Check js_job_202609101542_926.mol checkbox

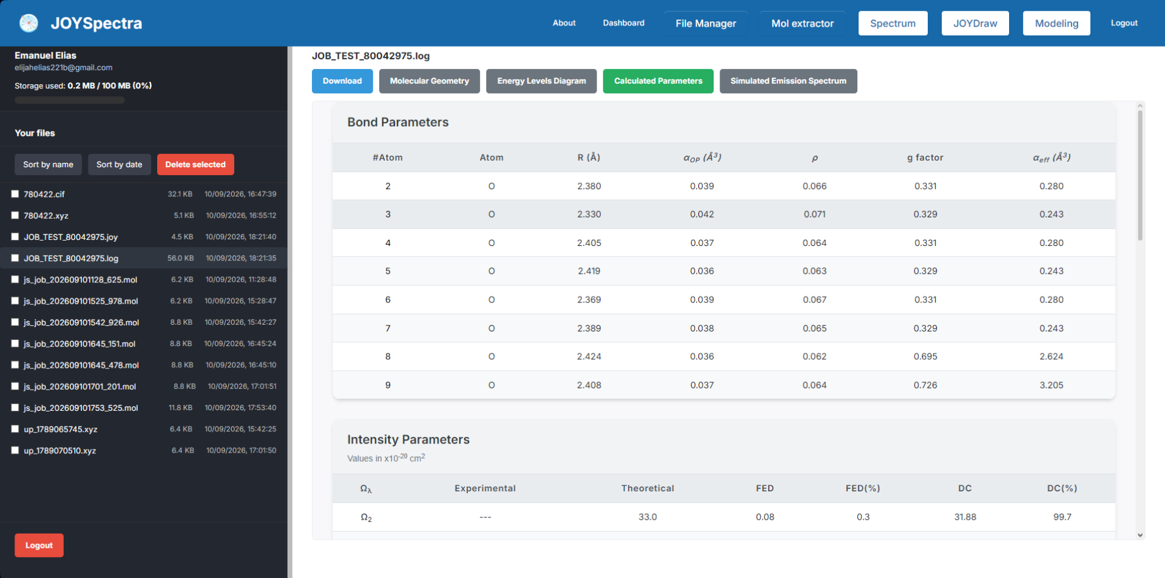tap(15, 322)
